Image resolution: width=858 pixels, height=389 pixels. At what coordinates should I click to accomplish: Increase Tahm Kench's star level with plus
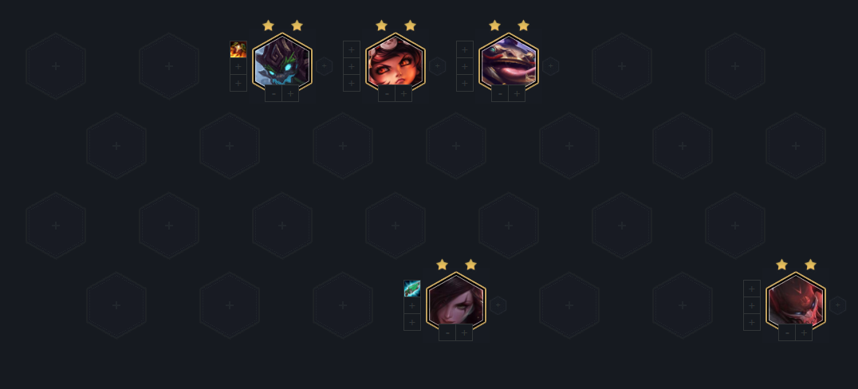[517, 93]
